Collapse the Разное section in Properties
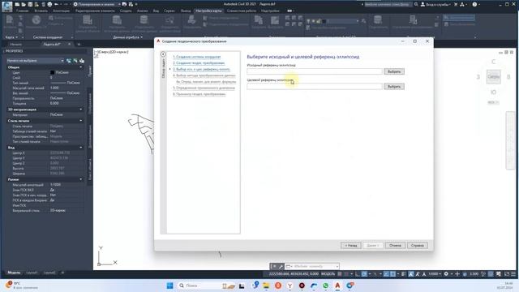Viewport: 519px width, 292px height. click(81, 179)
